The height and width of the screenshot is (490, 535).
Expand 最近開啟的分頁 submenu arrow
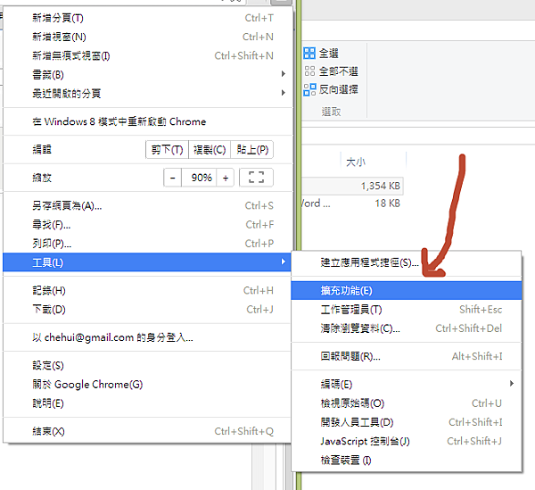coord(283,93)
